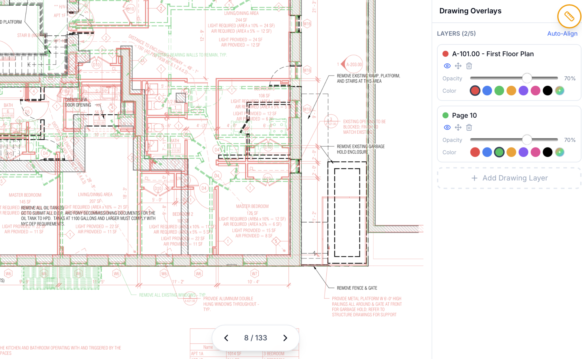
Task: Click the REMOVE EXISTING GARBAGE HOLD ENCLOSURE note
Action: click(x=361, y=149)
